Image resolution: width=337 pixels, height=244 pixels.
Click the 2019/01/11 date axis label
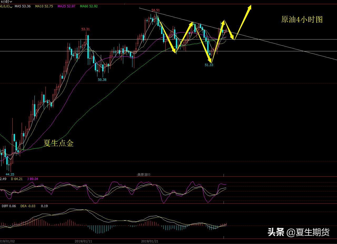click(83, 241)
